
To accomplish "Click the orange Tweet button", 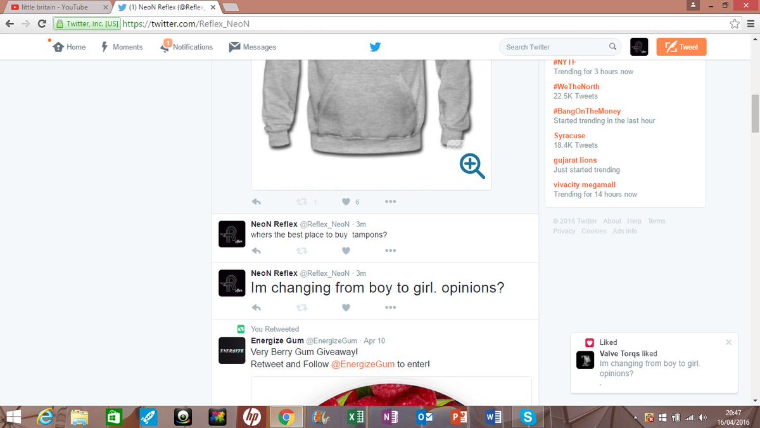I will click(681, 46).
